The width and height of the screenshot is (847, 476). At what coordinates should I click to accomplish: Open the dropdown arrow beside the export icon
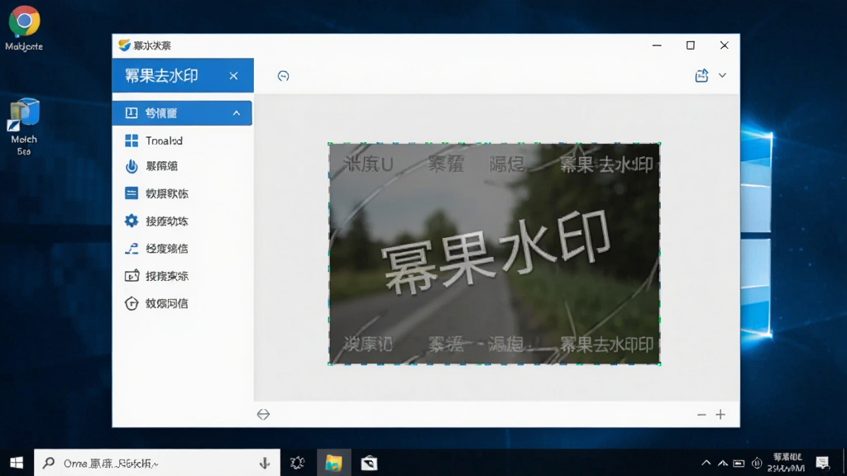722,75
